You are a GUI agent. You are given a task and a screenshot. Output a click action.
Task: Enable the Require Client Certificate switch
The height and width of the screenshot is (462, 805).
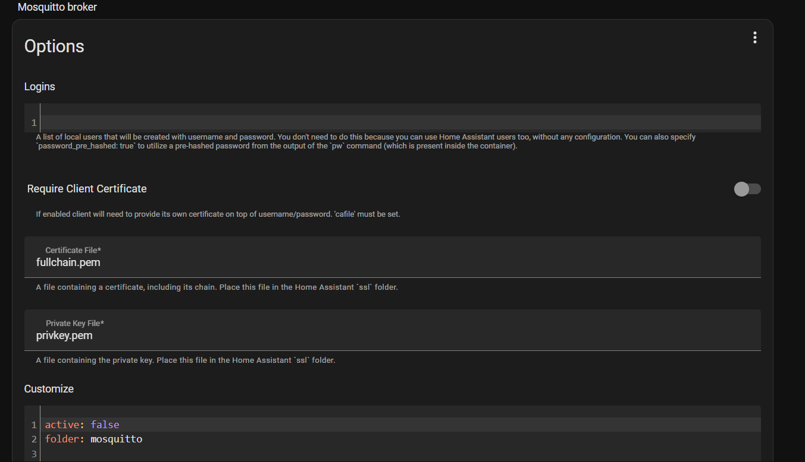point(747,189)
